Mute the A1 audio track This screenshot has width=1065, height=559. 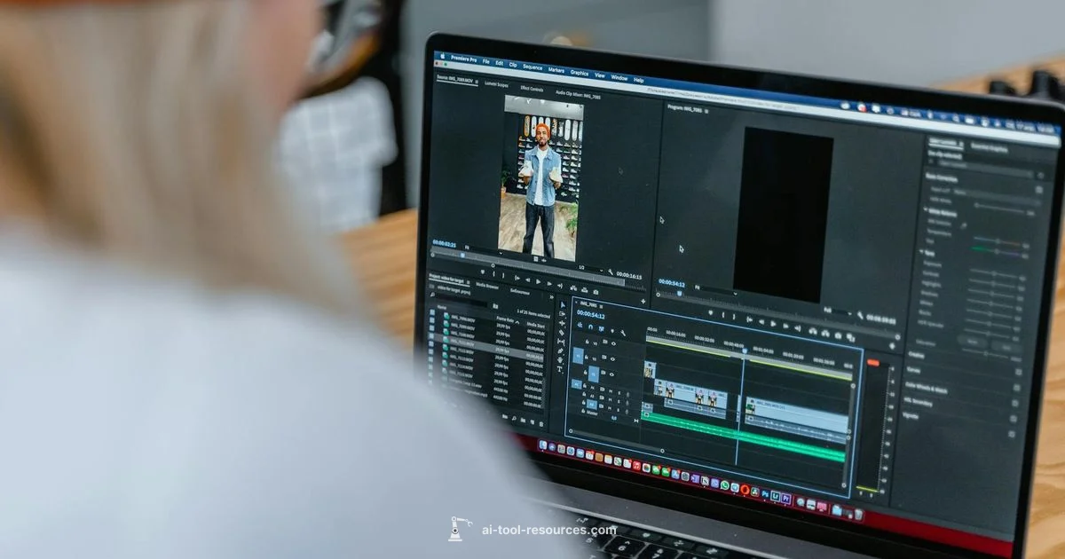(610, 390)
